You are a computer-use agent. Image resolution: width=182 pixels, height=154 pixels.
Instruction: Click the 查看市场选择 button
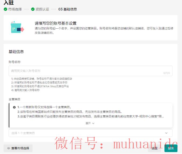tap(18, 148)
